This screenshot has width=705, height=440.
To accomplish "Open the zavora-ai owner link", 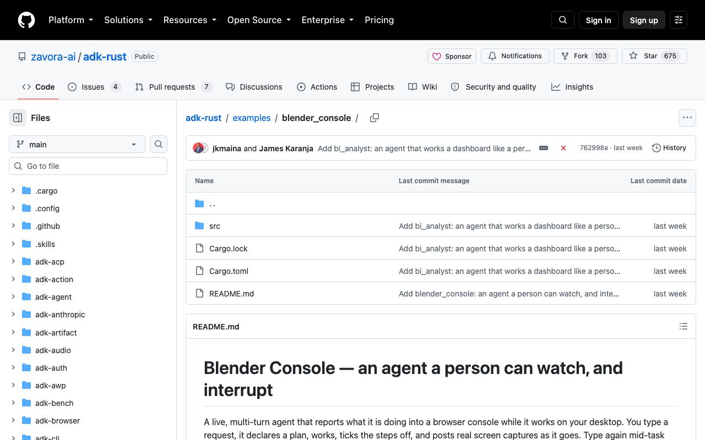I will 53,57.
